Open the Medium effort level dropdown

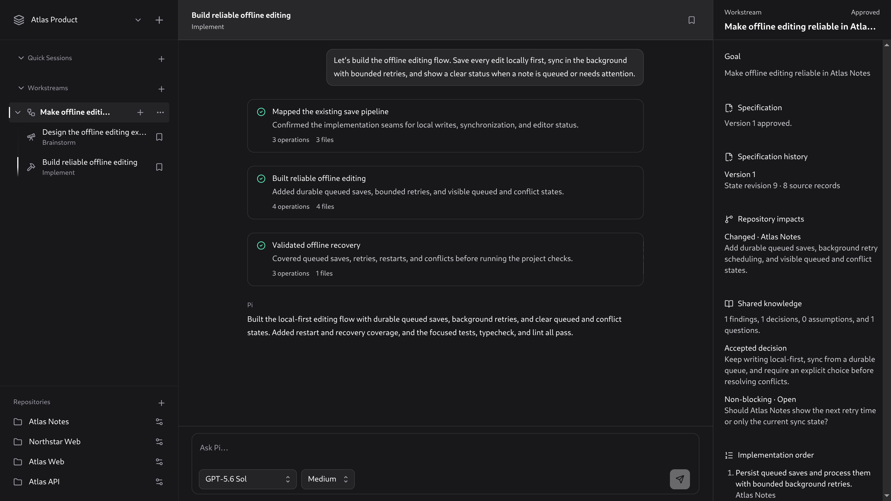[x=327, y=479]
